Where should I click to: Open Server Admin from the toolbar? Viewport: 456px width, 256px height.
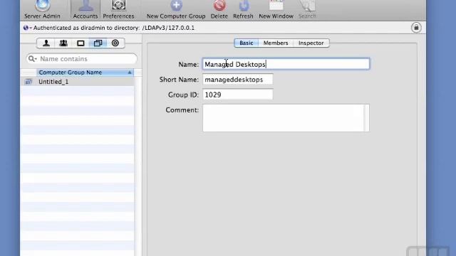pyautogui.click(x=42, y=9)
